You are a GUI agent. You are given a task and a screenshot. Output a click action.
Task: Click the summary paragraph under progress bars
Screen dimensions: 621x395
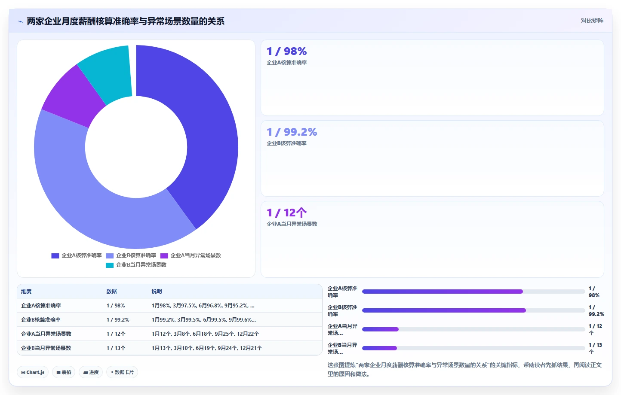tap(465, 370)
